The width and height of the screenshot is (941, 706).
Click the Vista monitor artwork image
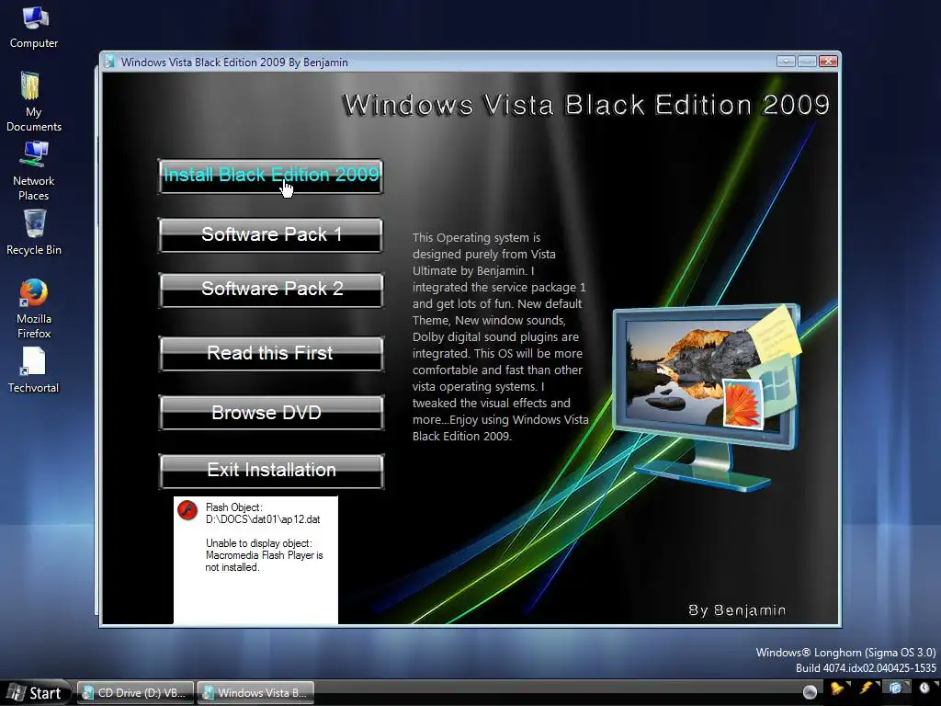[x=709, y=397]
